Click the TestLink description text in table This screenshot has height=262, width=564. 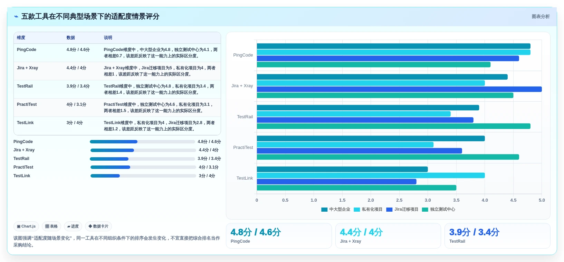point(160,126)
